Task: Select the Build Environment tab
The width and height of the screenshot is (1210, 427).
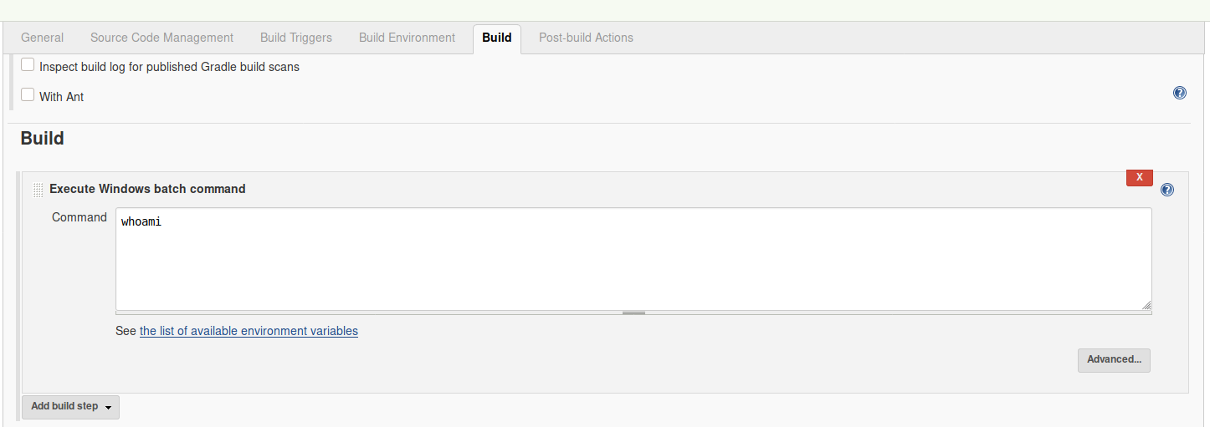Action: pyautogui.click(x=407, y=38)
